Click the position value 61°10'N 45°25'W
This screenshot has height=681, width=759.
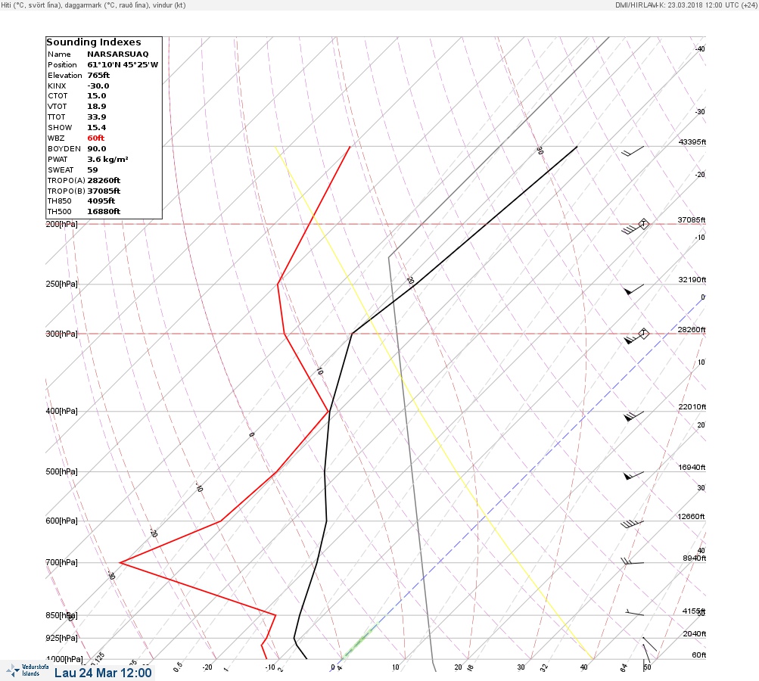pos(123,65)
